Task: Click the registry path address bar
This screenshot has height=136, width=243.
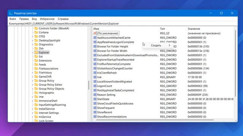Action: 122,23
